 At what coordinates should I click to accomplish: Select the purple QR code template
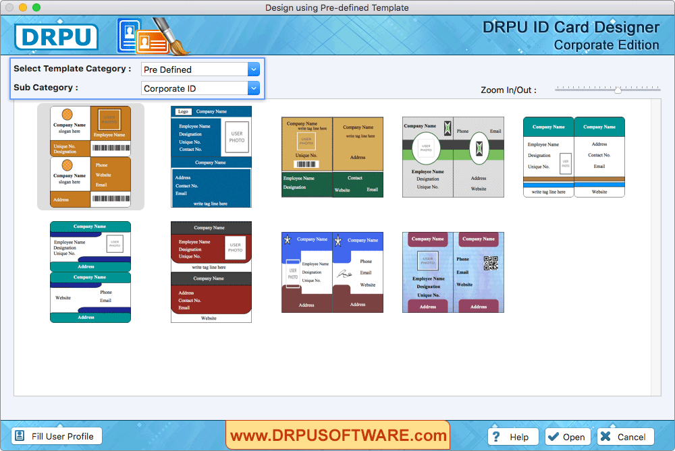(x=453, y=272)
